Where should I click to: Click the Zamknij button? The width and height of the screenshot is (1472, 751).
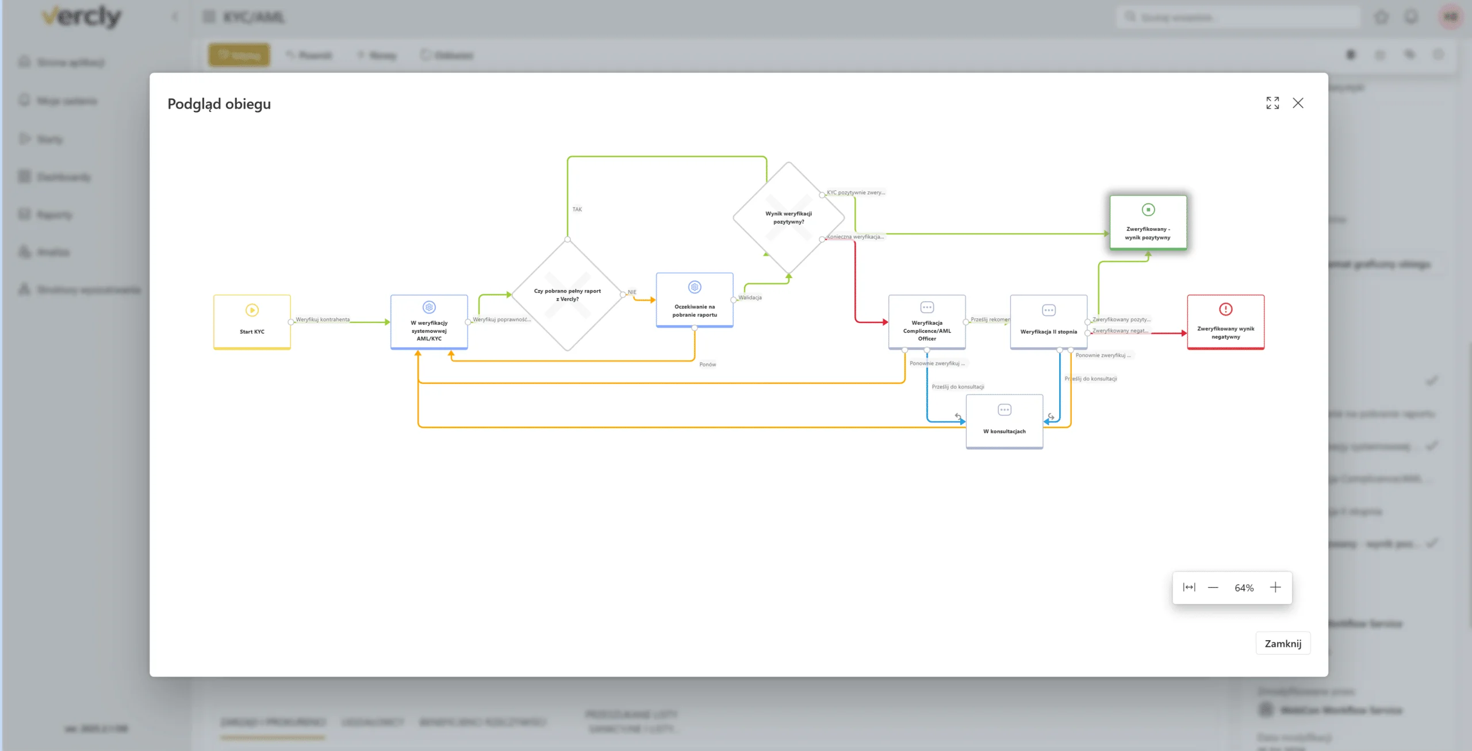pyautogui.click(x=1283, y=644)
